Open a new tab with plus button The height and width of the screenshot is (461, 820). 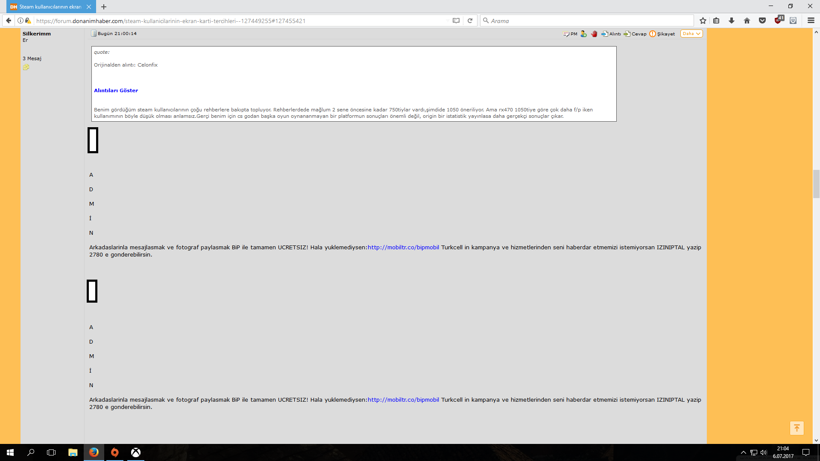(x=104, y=7)
